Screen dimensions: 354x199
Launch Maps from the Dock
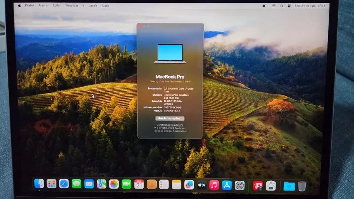[102, 184]
